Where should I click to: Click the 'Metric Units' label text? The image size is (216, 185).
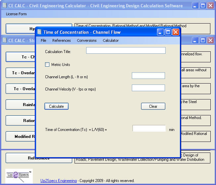click(61, 65)
